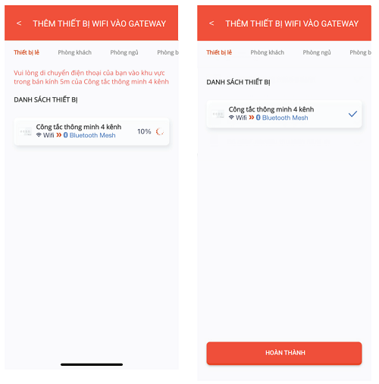The width and height of the screenshot is (379, 384).
Task: Switch to Phòng khách tab on left screen
Action: pyautogui.click(x=75, y=52)
